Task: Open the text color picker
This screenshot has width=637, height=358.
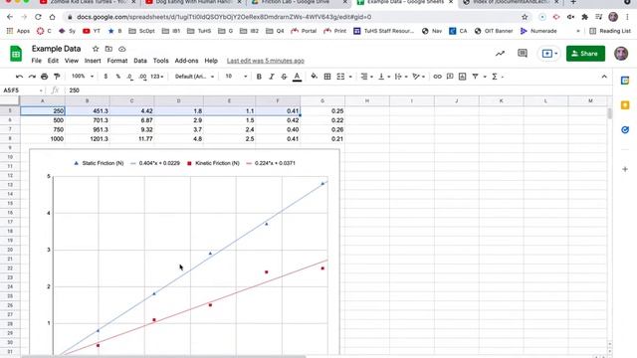Action: click(x=297, y=77)
